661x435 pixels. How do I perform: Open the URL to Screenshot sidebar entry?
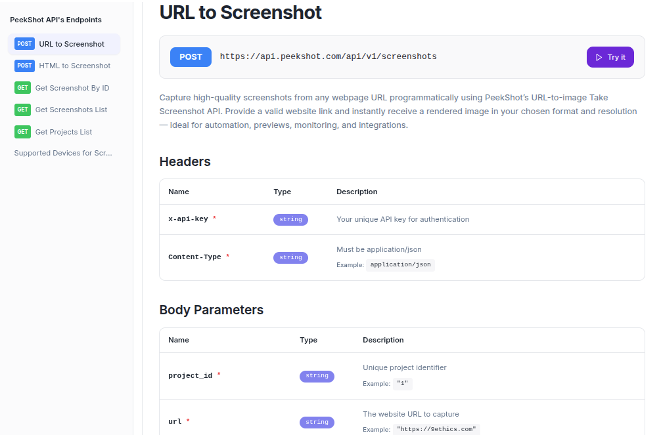click(x=71, y=44)
